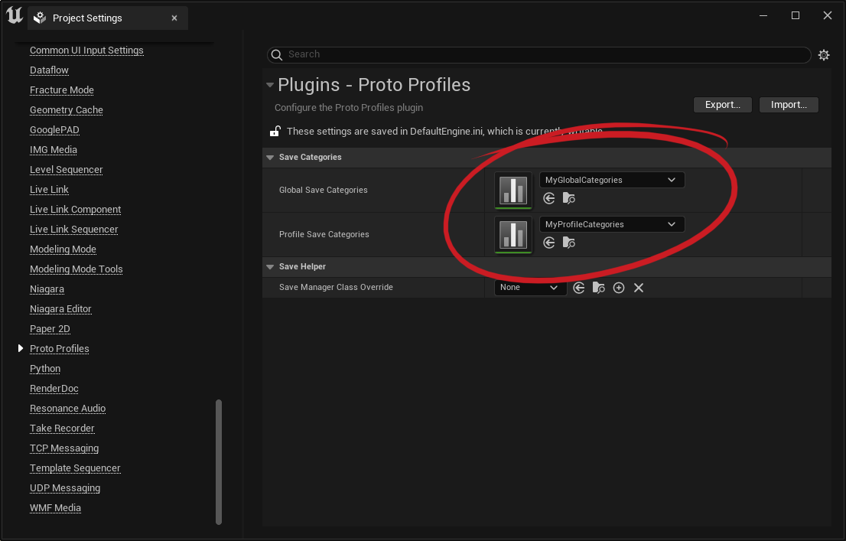846x541 pixels.
Task: Open the MyGlobalCategories dropdown
Action: tap(611, 180)
